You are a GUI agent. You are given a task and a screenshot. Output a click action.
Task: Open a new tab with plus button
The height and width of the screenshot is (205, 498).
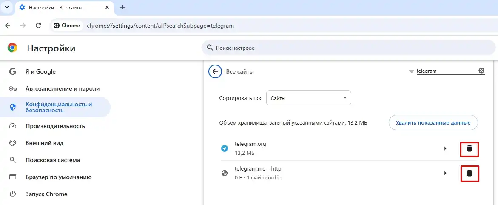(122, 7)
